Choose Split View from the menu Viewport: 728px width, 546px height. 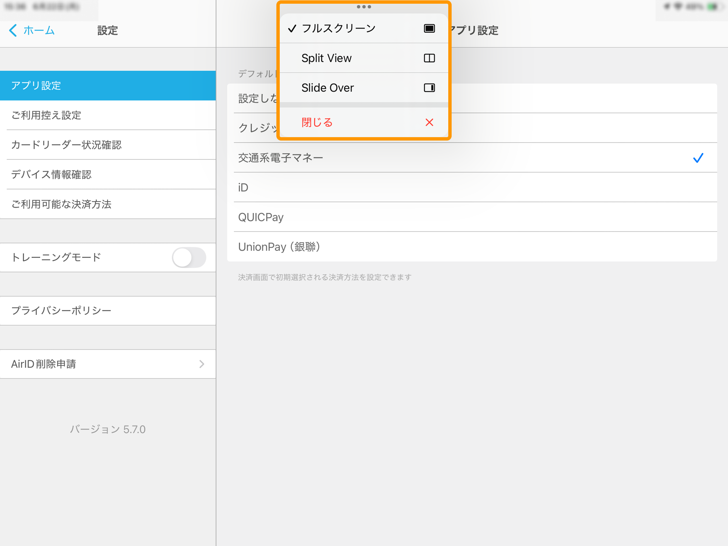click(364, 58)
